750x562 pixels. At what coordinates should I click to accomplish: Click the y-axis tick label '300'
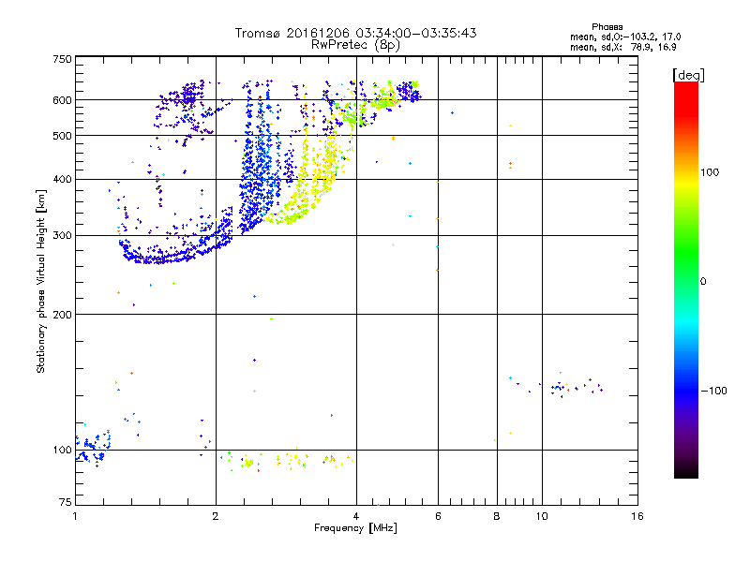point(62,236)
